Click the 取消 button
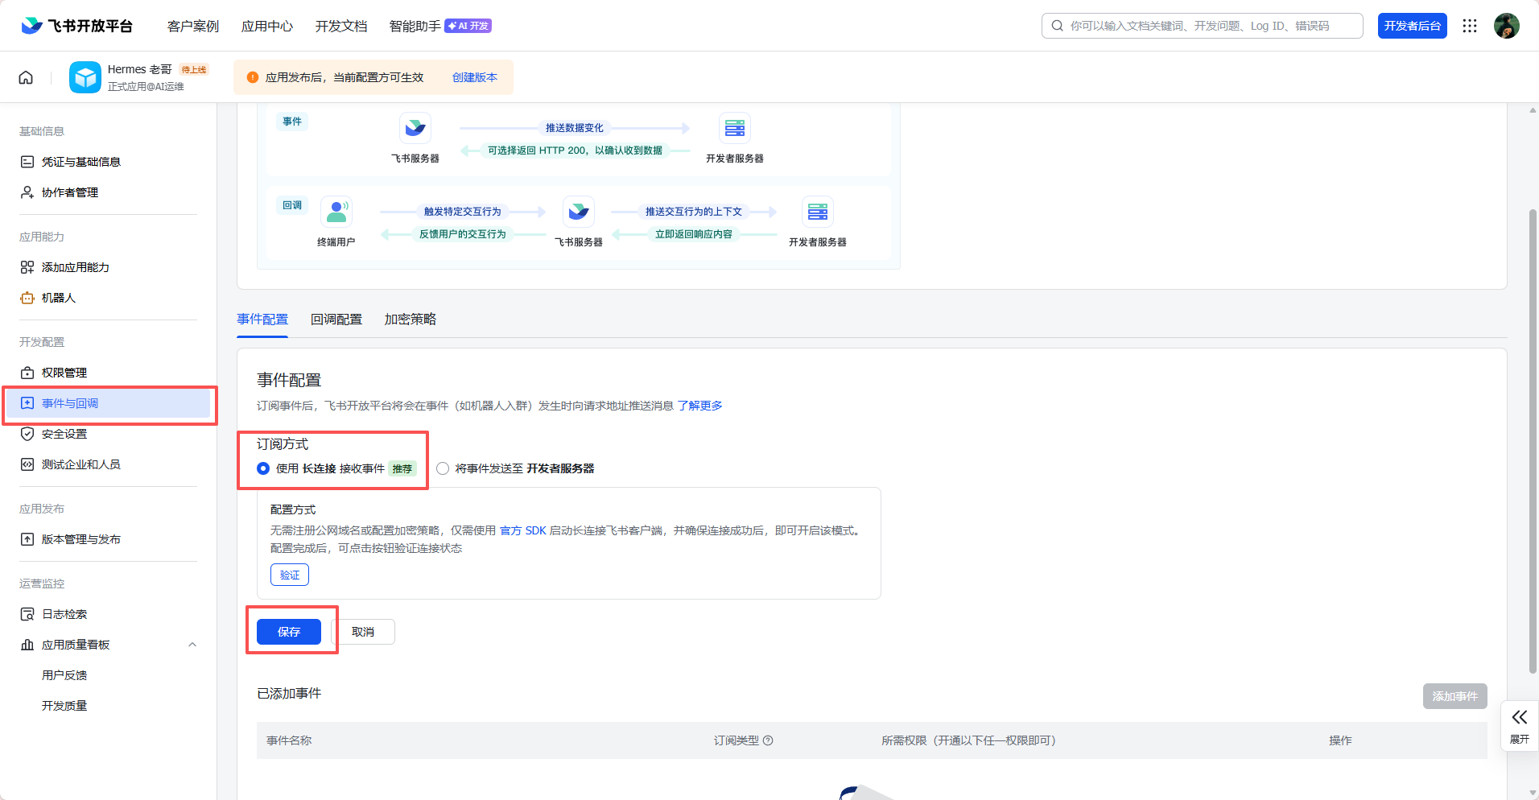The height and width of the screenshot is (800, 1539). (x=363, y=632)
